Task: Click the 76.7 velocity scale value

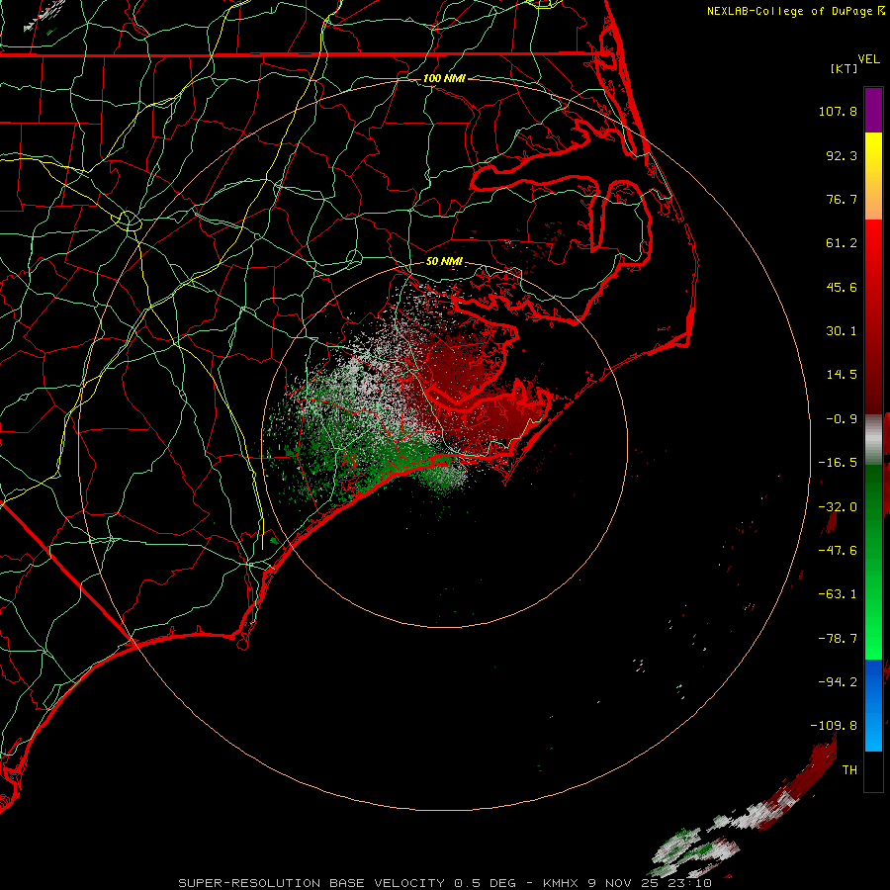Action: tap(842, 199)
